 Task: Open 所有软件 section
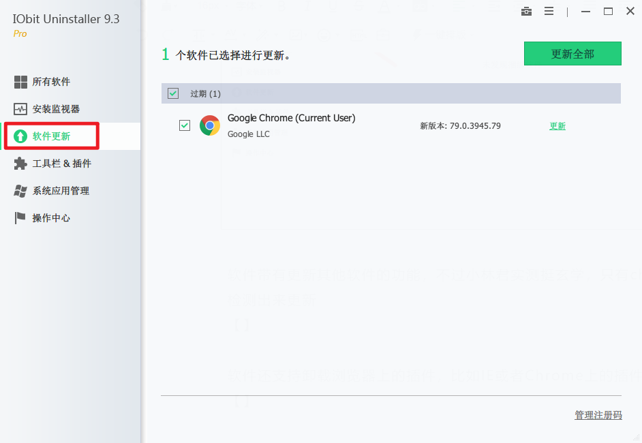(51, 82)
